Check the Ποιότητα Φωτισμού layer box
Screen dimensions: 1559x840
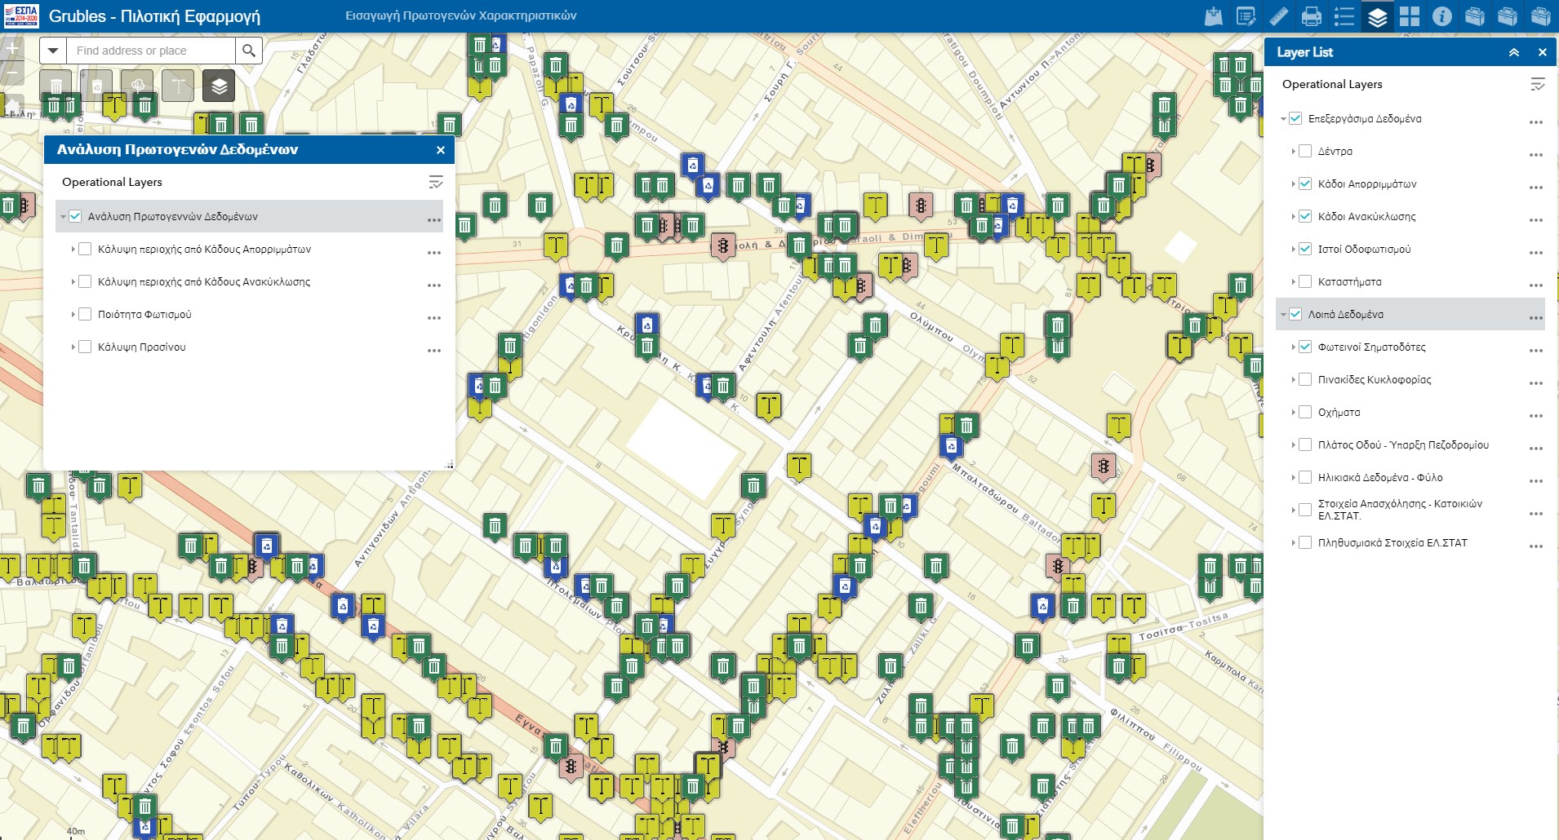pos(85,314)
